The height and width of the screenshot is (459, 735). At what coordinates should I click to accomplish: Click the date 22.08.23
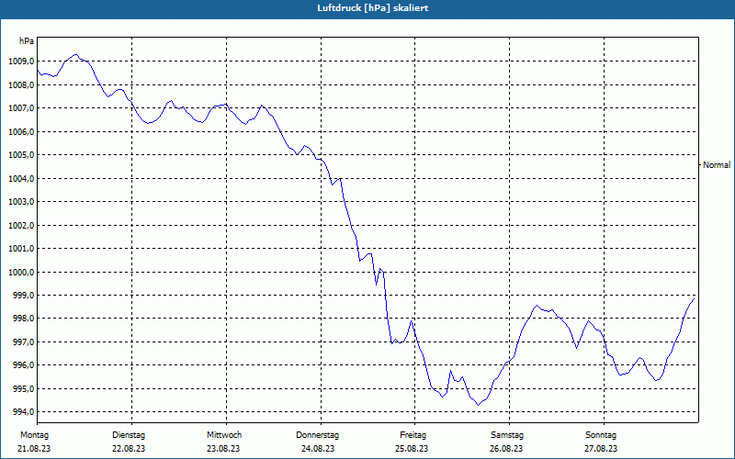coord(129,449)
